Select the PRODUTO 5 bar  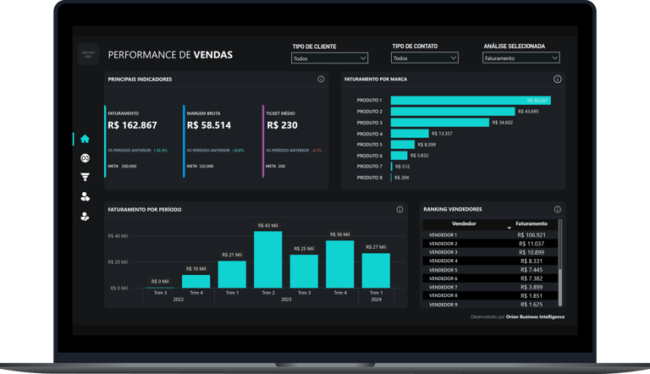403,145
